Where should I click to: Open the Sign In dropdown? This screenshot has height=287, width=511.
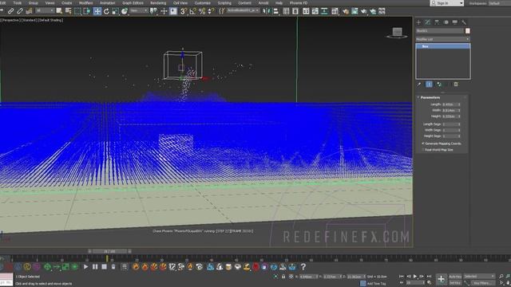point(447,3)
